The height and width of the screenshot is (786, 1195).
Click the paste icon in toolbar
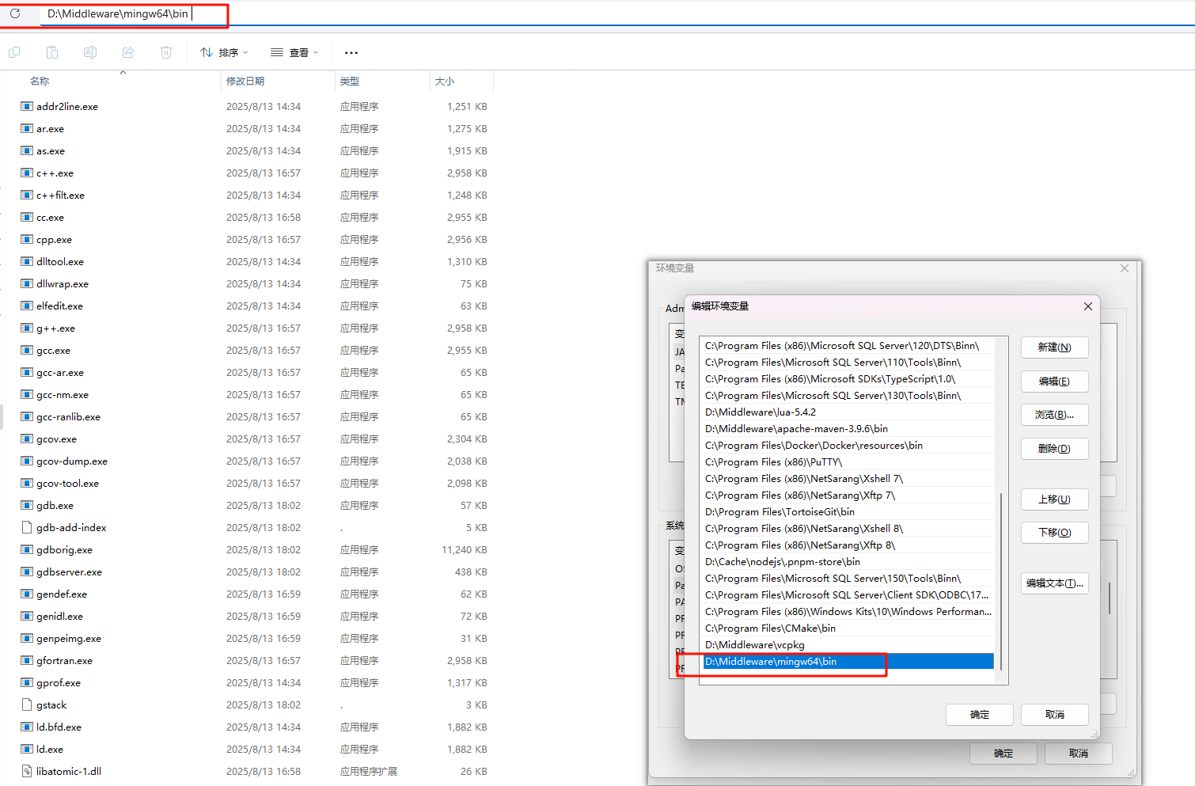point(52,52)
